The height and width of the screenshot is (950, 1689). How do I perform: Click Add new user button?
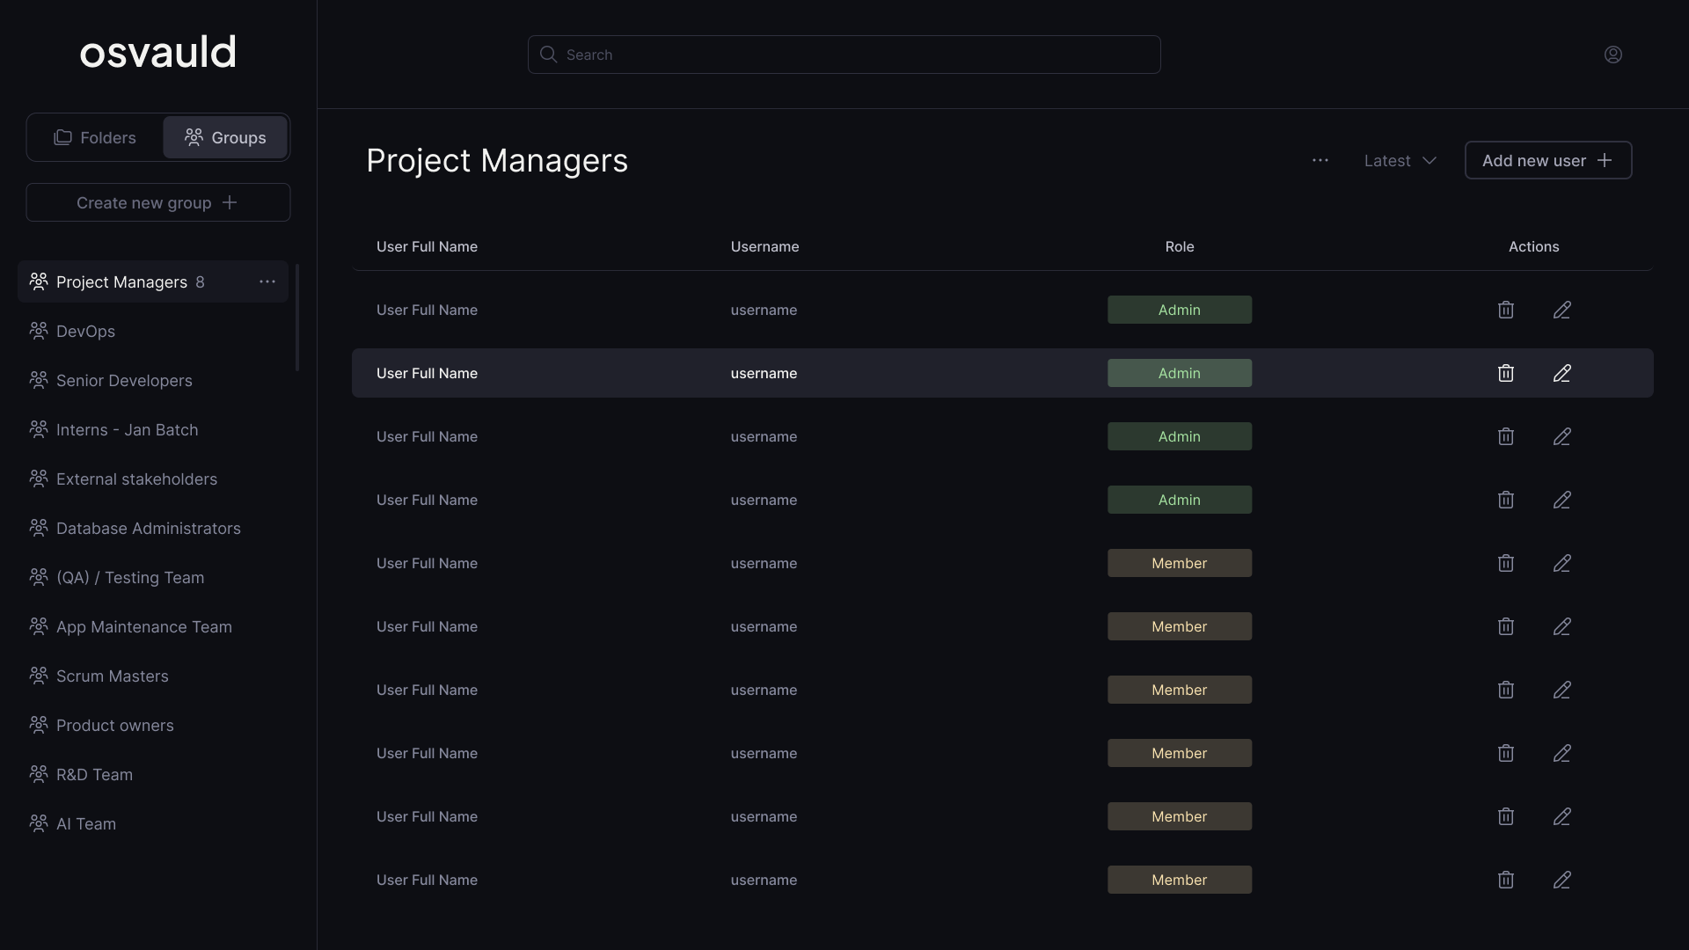coord(1548,160)
